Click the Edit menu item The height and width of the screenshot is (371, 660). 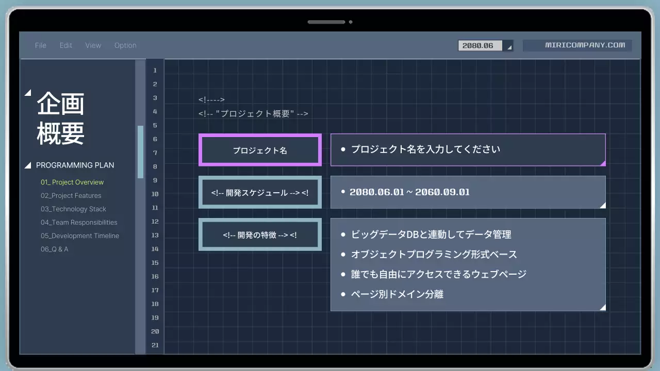click(65, 45)
